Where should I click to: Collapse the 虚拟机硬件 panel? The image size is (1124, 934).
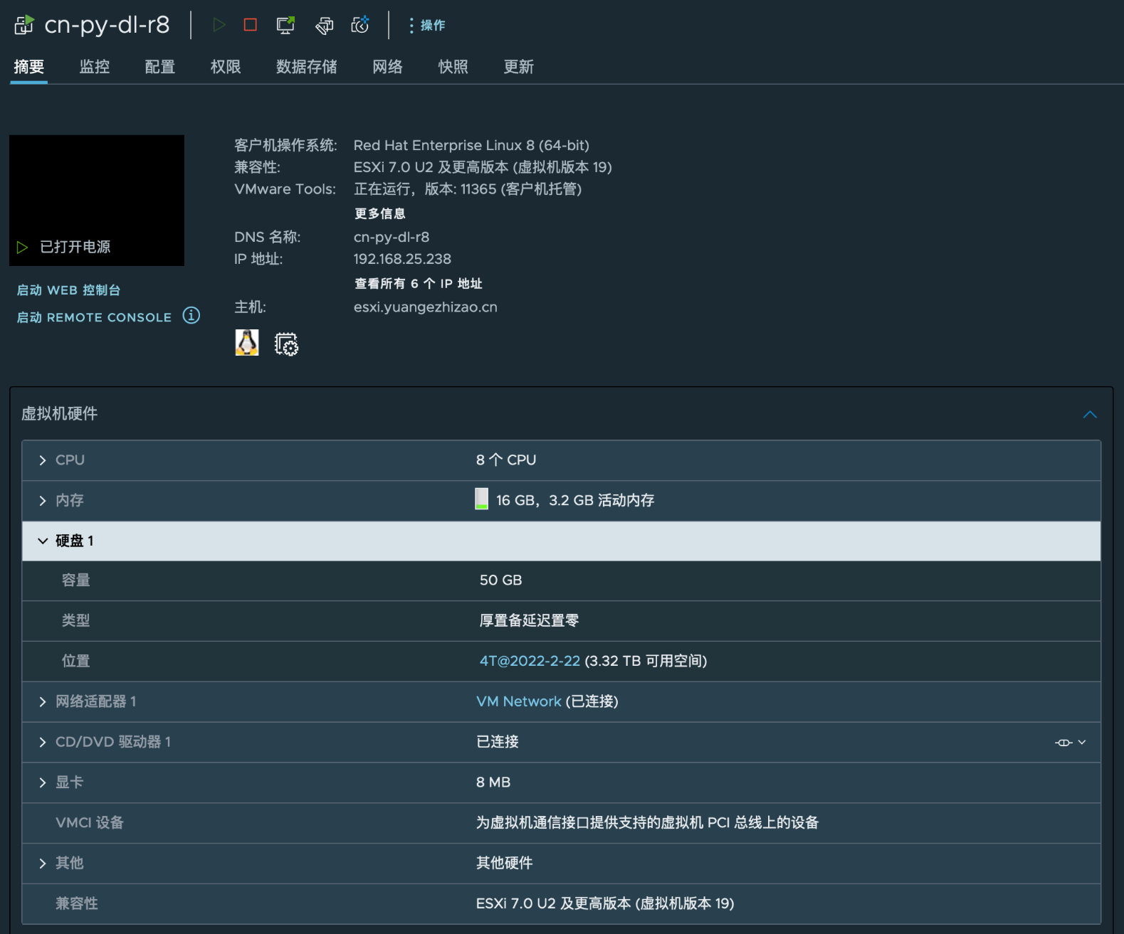coord(1090,414)
